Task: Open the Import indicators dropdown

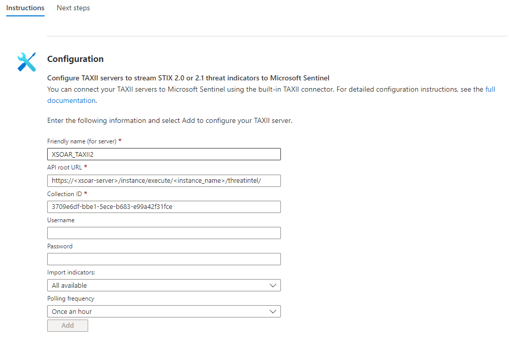Action: (x=164, y=285)
